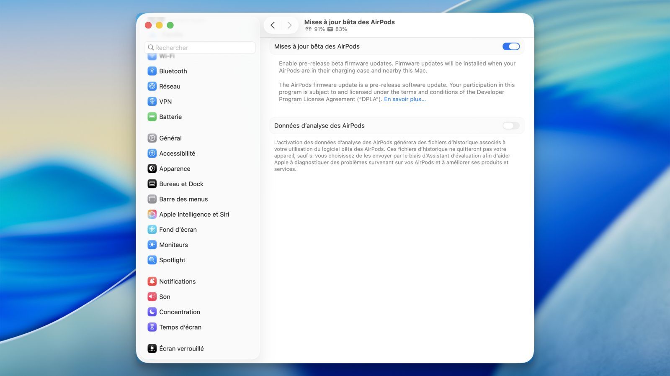Select Réseau label in sidebar
The height and width of the screenshot is (376, 670).
click(x=170, y=86)
